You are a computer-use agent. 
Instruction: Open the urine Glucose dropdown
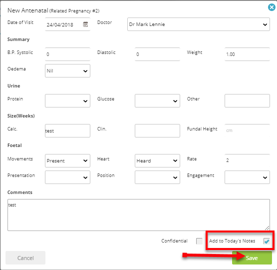[157, 100]
